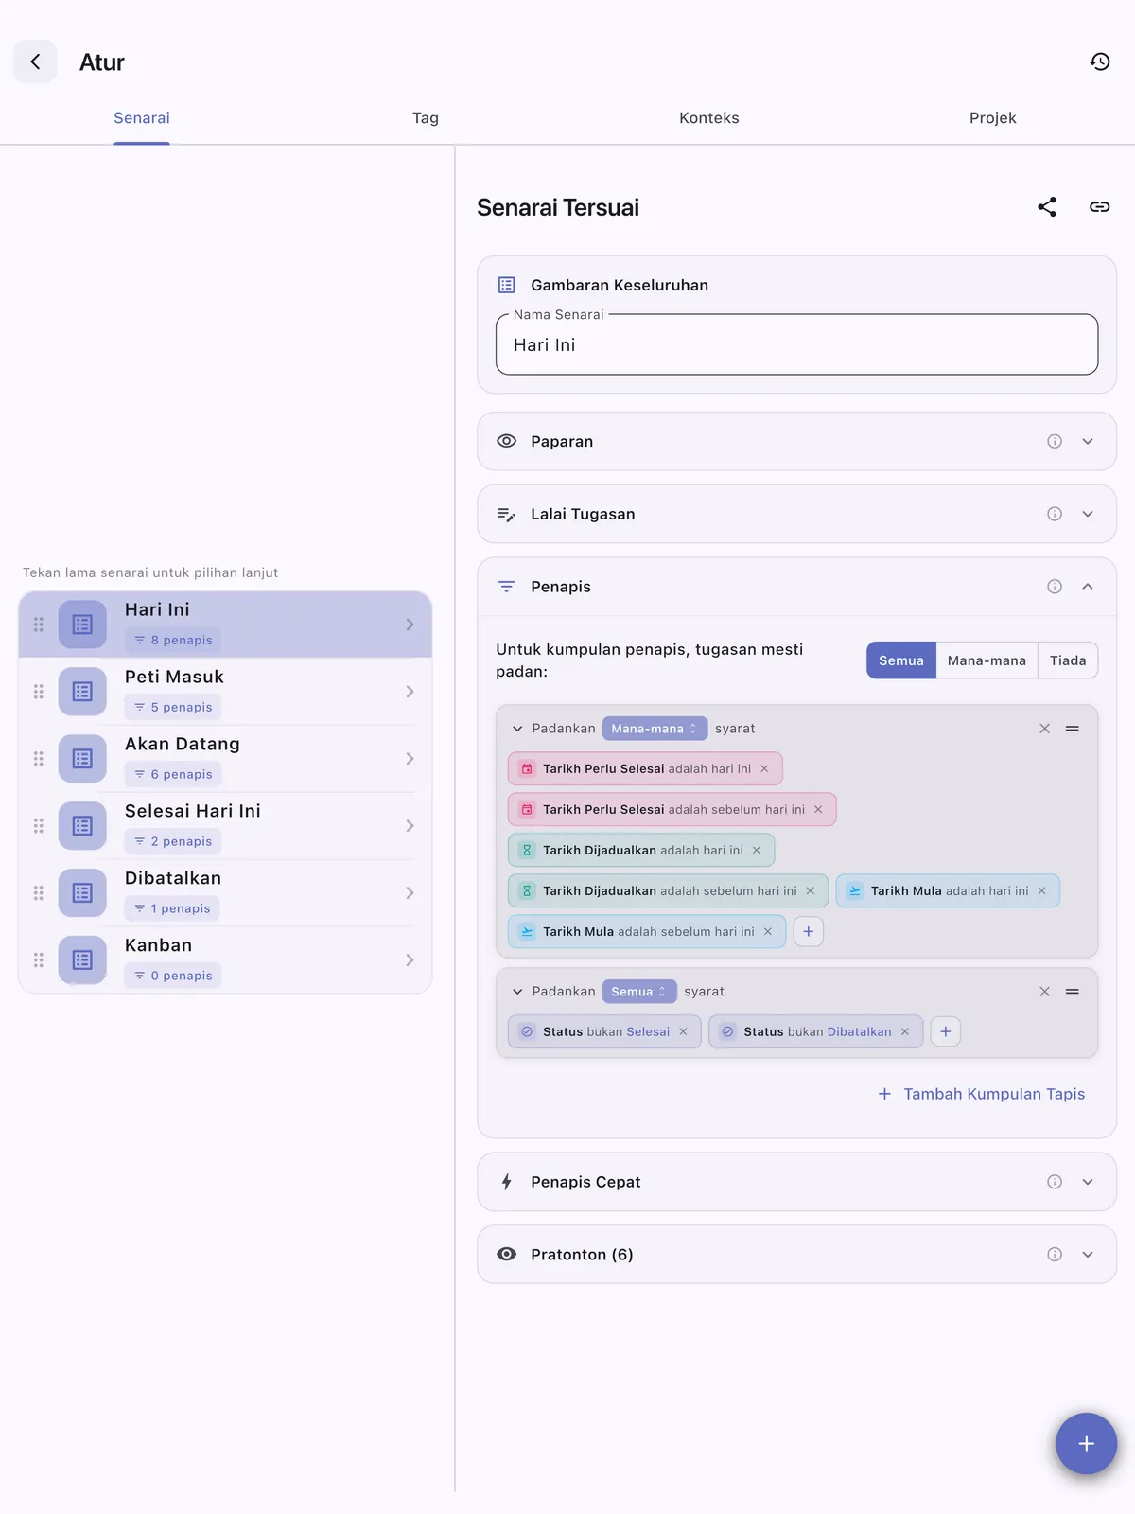Screen dimensions: 1135x1514
Task: Remove 'Tarikh Mula adalah sebelum hari ini' filter
Action: pyautogui.click(x=768, y=932)
